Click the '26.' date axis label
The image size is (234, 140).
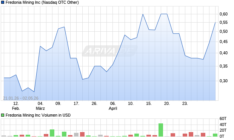94,103
